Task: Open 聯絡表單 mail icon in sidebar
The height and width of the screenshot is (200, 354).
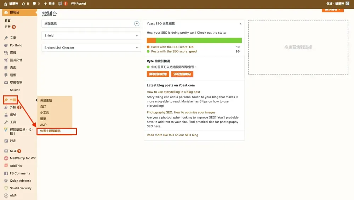Action: pyautogui.click(x=6, y=82)
